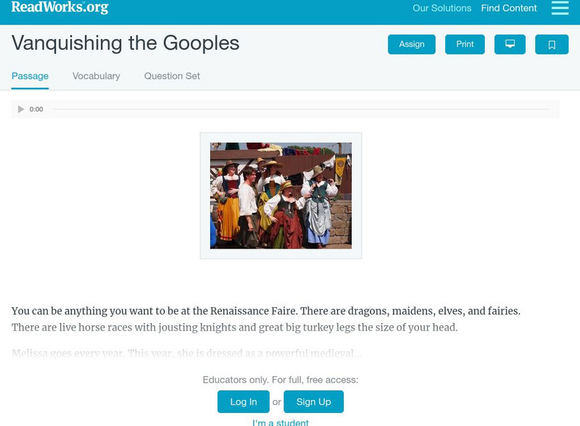Click the audio 0:00 time label
Viewport: 580px width, 426px height.
[36, 109]
